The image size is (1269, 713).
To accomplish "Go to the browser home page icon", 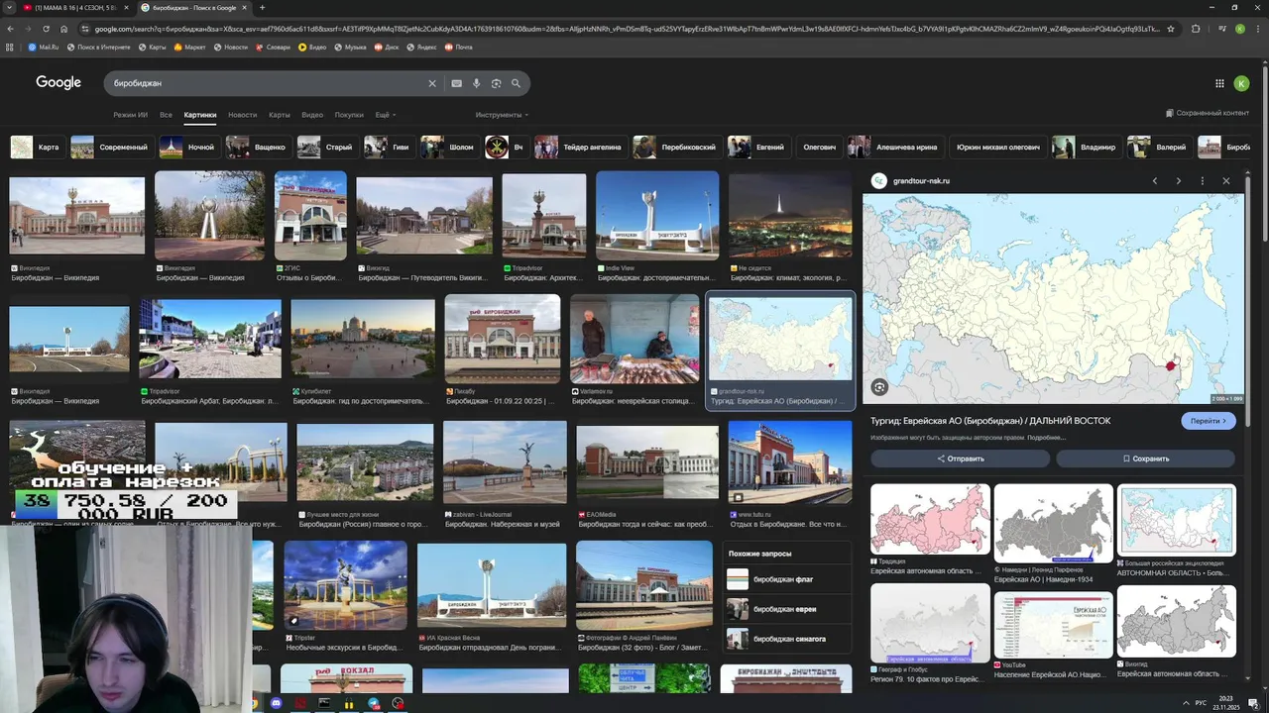I will pos(61,29).
